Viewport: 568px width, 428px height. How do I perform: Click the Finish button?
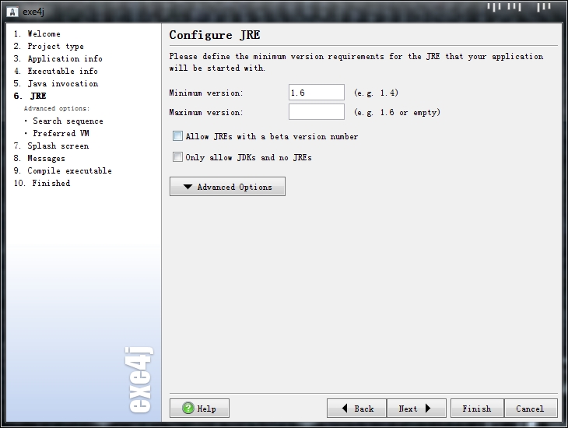point(477,409)
